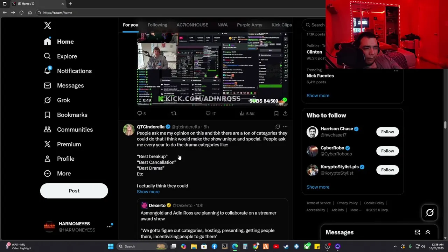Open Communities page
Viewport: 448px width, 252px height.
(68, 129)
